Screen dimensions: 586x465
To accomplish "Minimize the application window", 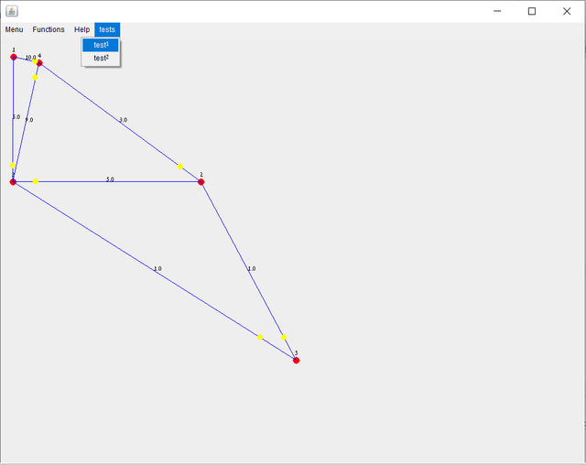I will click(497, 11).
